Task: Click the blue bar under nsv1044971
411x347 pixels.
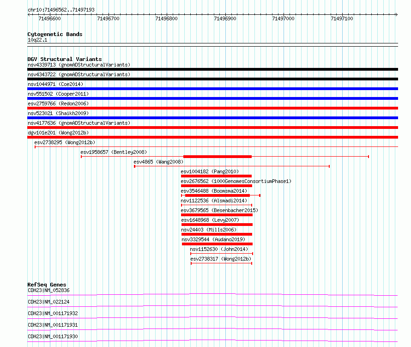Action: coord(212,89)
